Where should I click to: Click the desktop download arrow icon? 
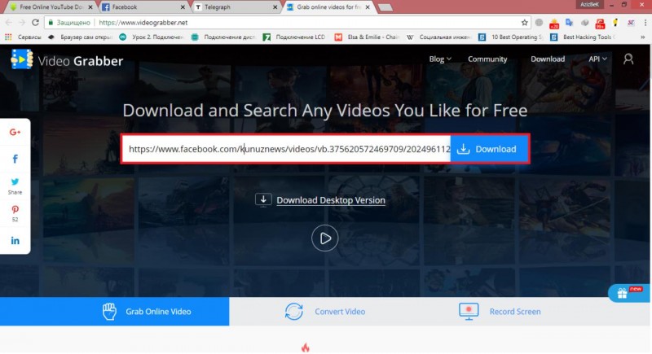click(263, 200)
